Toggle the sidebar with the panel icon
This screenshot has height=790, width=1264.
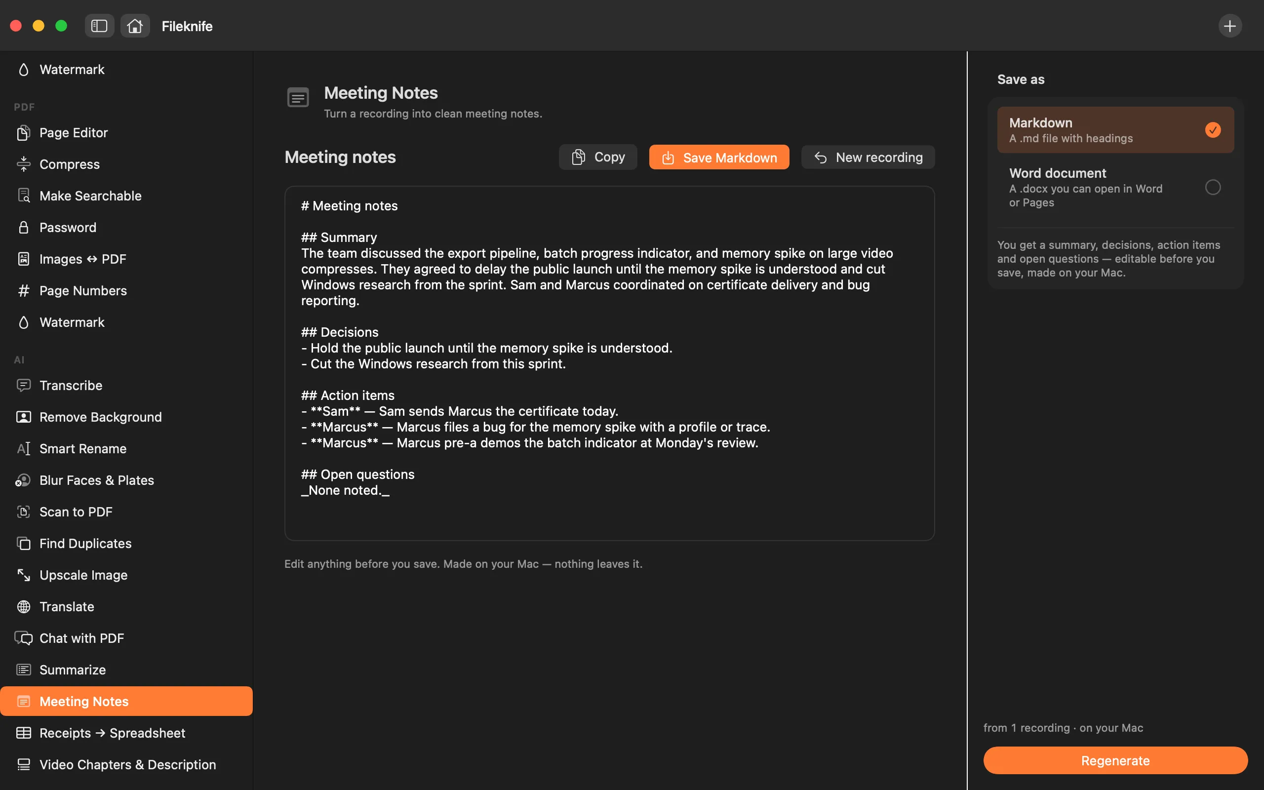click(99, 26)
